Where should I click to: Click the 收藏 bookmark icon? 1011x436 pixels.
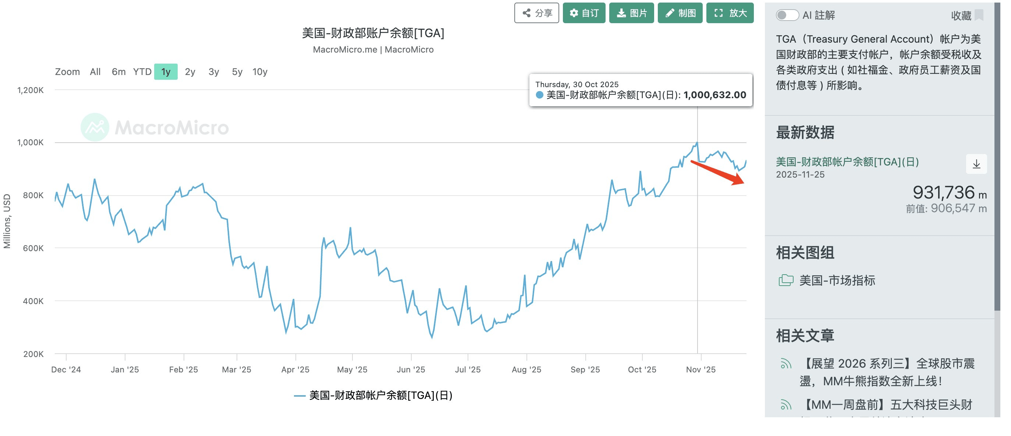coord(979,15)
